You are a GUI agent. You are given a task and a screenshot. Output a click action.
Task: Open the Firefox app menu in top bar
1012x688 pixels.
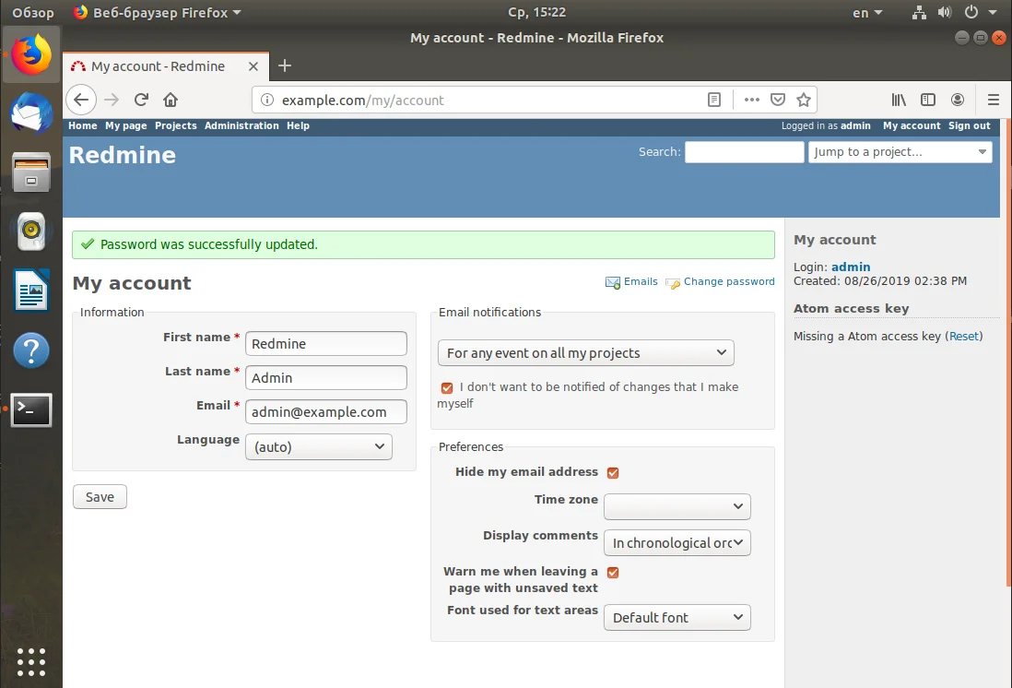click(x=157, y=12)
